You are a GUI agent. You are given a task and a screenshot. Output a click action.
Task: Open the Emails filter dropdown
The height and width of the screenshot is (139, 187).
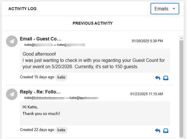[165, 9]
